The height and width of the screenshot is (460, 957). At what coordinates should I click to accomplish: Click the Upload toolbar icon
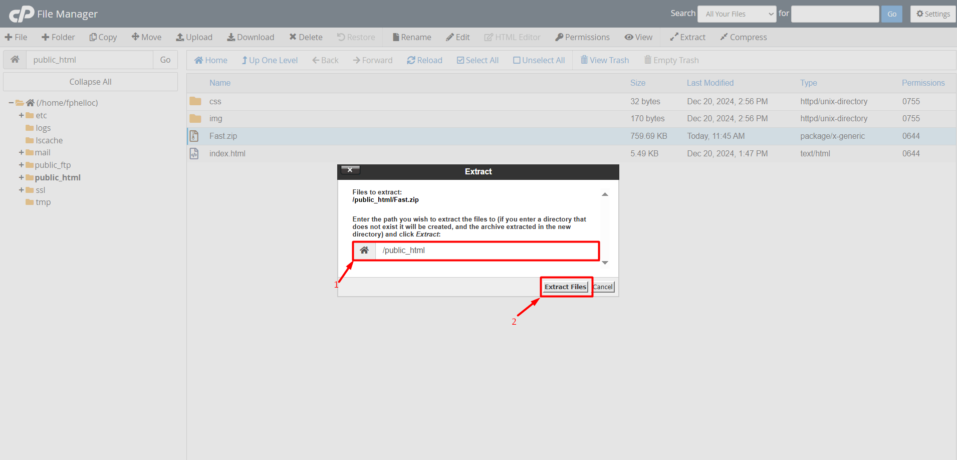click(180, 37)
